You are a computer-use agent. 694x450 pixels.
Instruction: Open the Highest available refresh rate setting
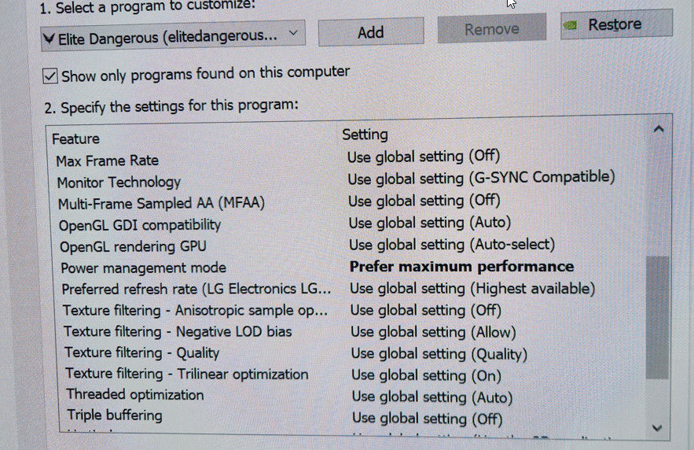point(472,289)
